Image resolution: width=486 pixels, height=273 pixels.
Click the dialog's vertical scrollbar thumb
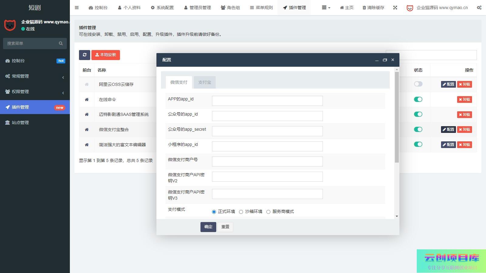pos(397,117)
